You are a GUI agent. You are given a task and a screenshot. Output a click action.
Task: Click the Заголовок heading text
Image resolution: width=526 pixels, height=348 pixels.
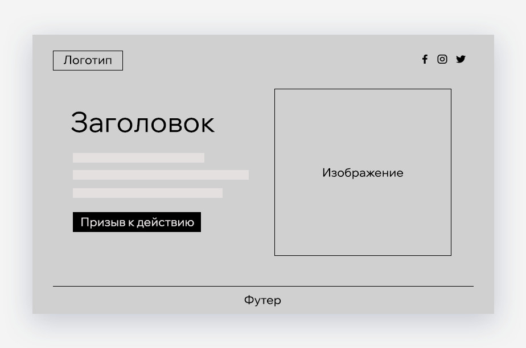pos(142,123)
